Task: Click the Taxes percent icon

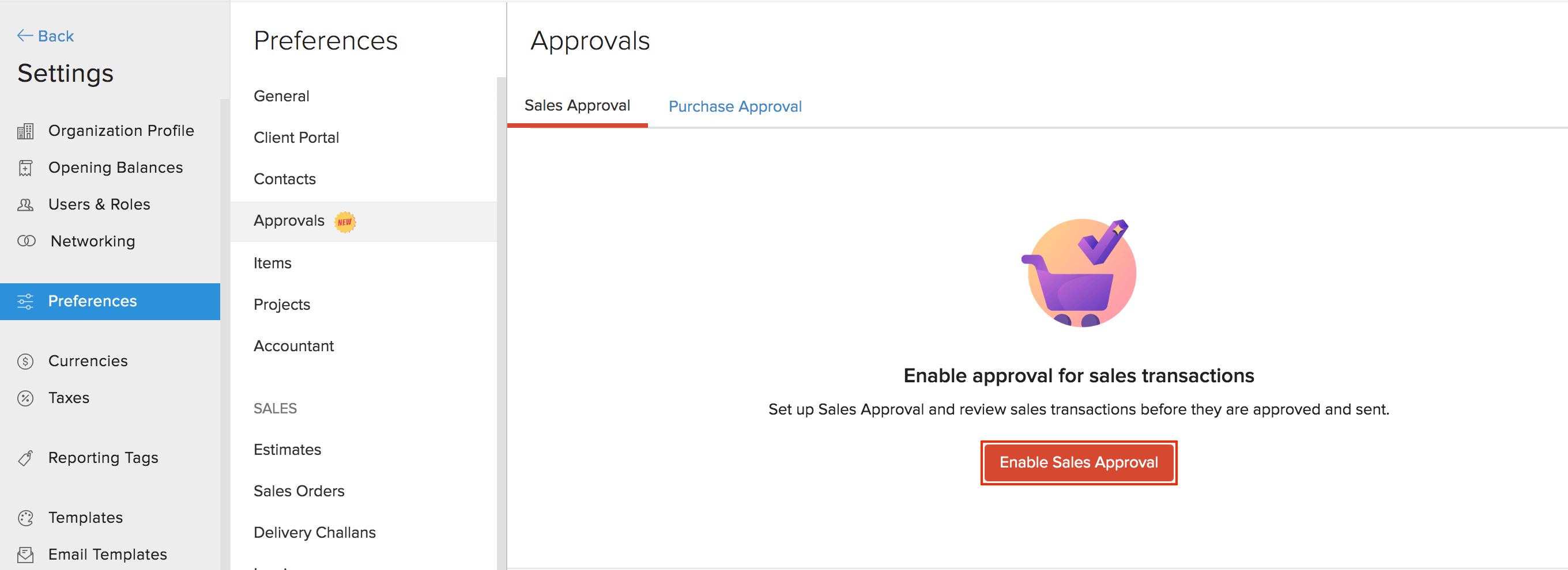Action: (25, 398)
